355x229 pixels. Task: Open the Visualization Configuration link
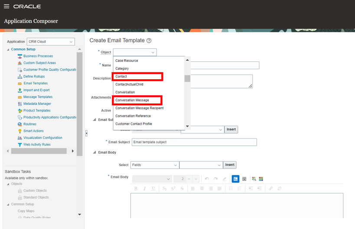click(x=43, y=138)
